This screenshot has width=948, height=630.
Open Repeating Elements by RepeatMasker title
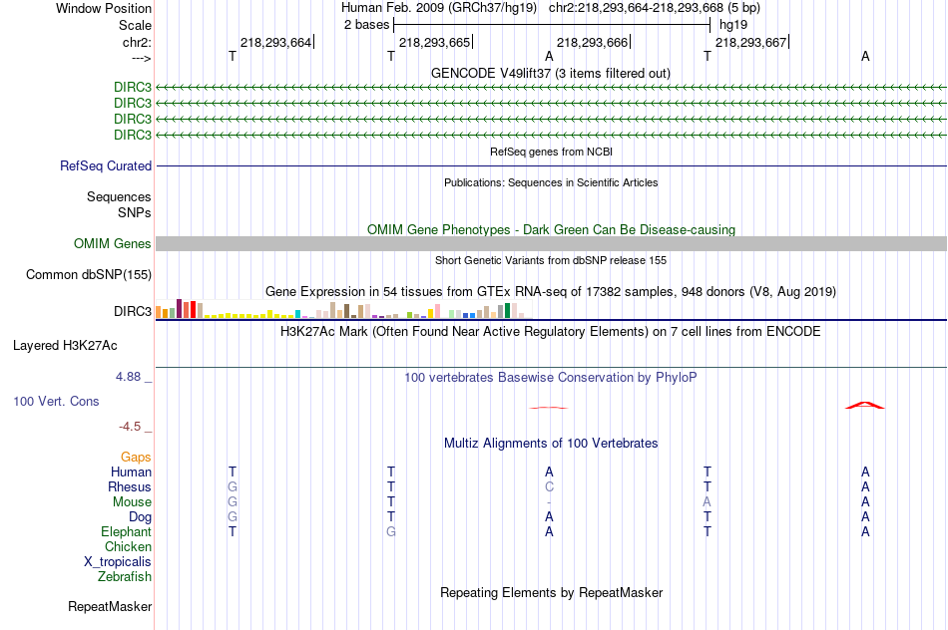click(x=551, y=593)
